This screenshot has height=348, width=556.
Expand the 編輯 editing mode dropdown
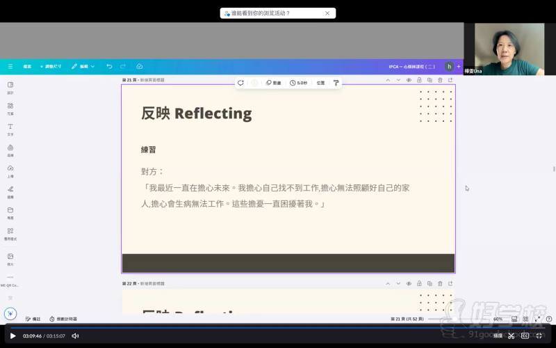pyautogui.click(x=83, y=66)
